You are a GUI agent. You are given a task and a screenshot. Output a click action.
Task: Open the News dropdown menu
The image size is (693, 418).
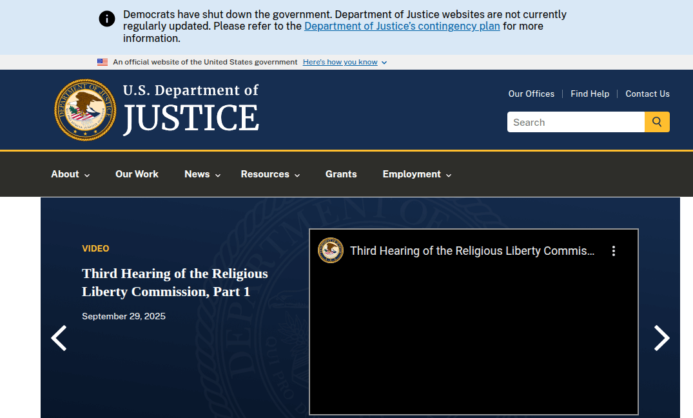202,174
